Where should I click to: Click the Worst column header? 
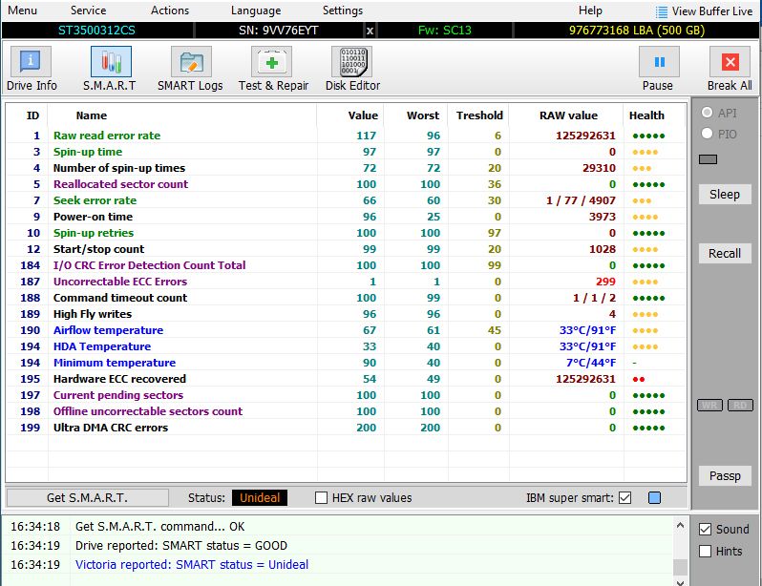(423, 115)
